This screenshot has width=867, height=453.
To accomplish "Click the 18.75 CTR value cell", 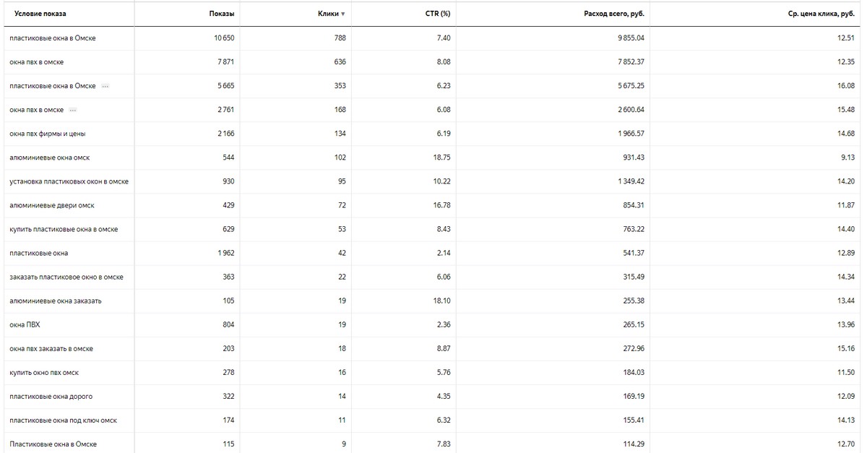I will 442,158.
